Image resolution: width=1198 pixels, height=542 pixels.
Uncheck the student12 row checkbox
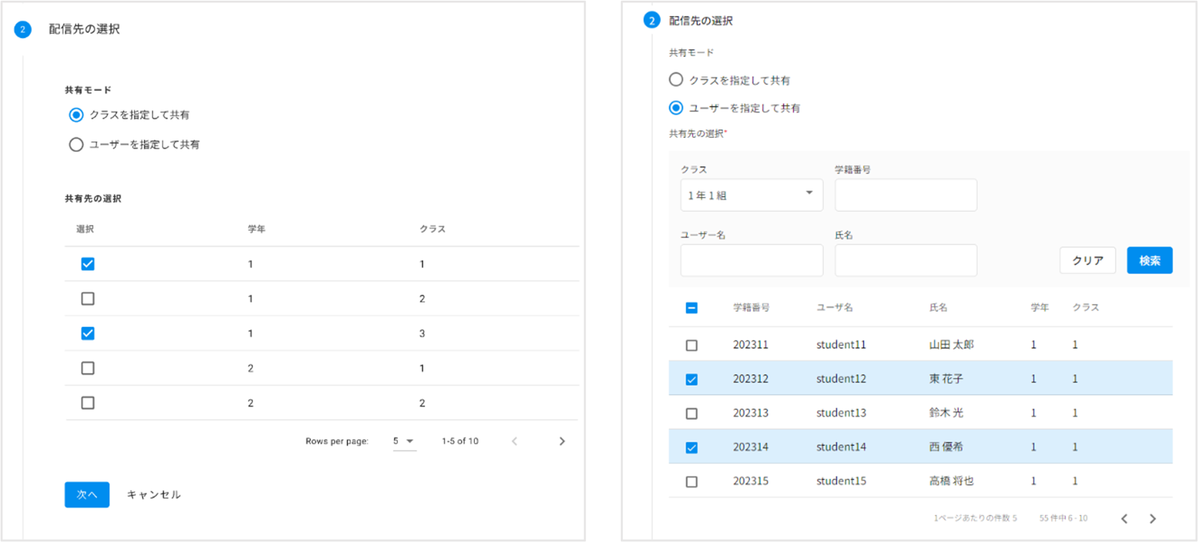[692, 379]
